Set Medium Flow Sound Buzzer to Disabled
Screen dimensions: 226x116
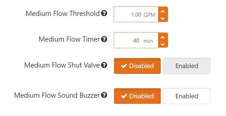coord(137,96)
